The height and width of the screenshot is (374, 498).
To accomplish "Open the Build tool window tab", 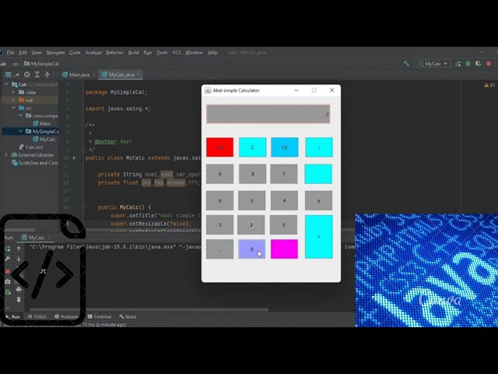I will (x=128, y=317).
